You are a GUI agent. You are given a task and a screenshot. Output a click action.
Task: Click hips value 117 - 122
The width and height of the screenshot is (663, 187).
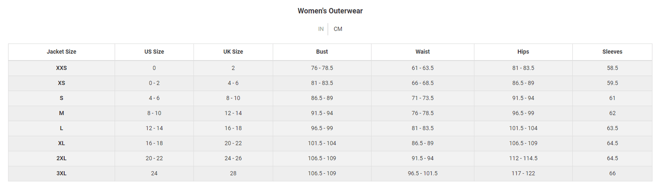pos(523,173)
